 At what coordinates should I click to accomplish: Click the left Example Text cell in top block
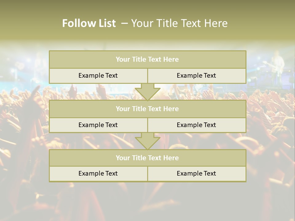(98, 76)
